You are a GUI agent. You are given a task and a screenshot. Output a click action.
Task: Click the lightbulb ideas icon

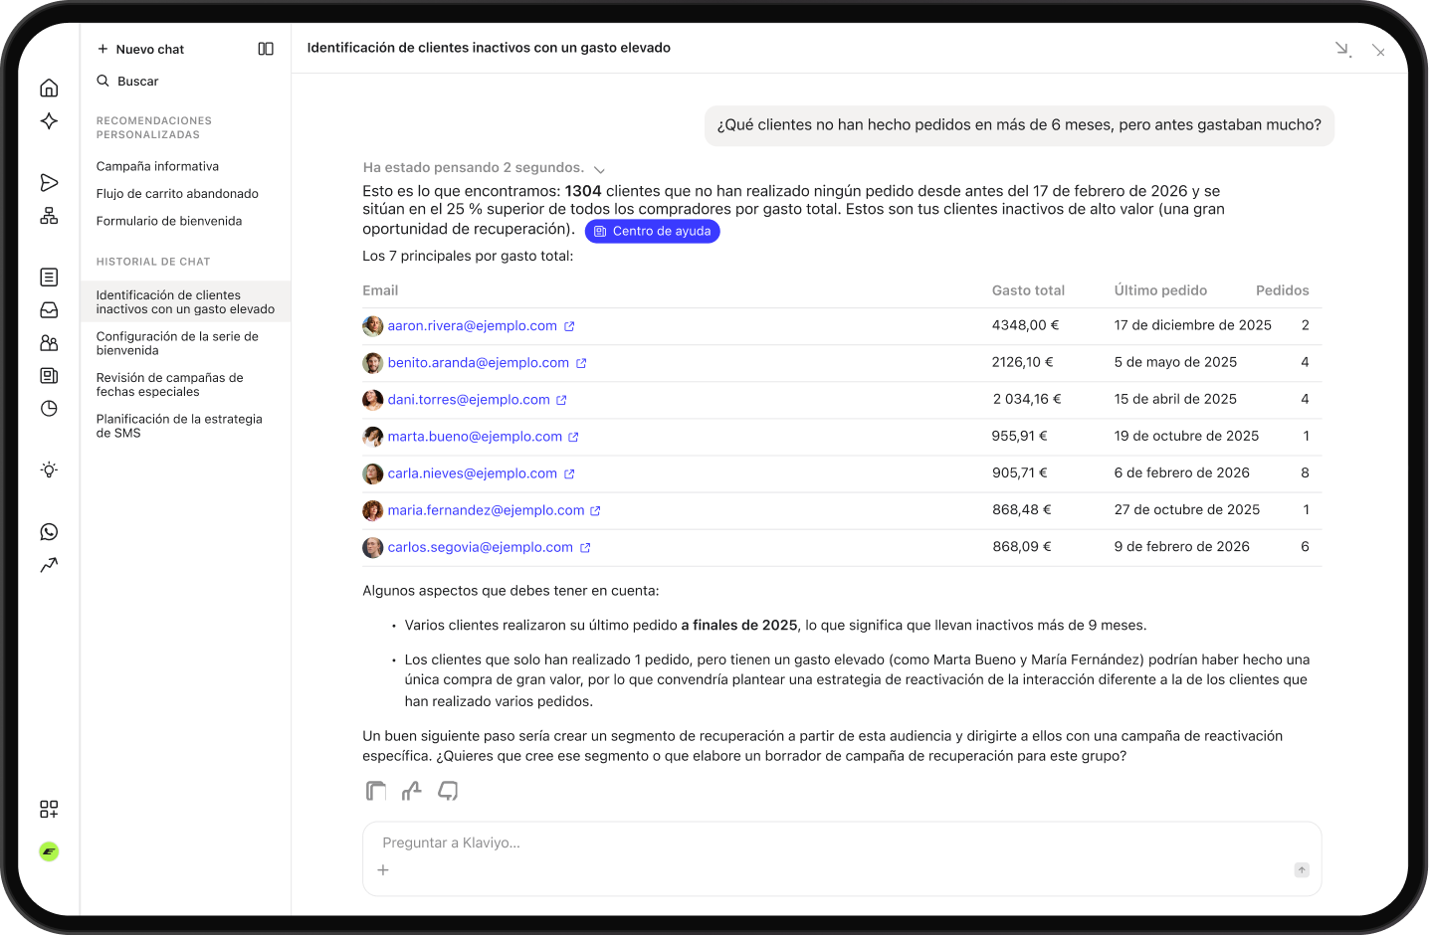coord(49,470)
